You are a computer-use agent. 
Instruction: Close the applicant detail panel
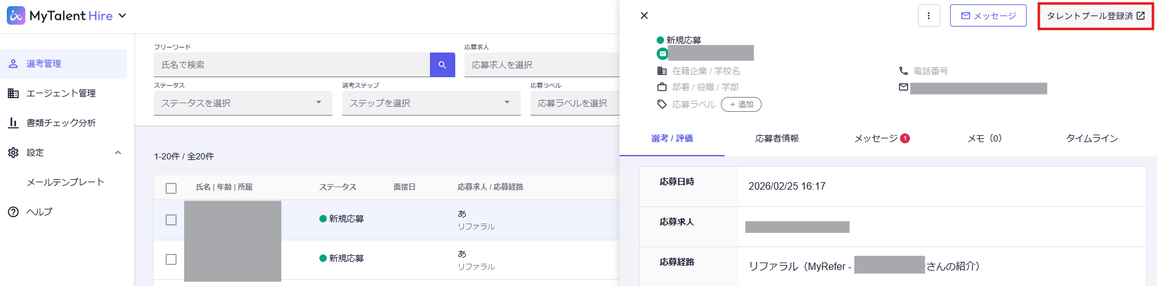point(644,15)
